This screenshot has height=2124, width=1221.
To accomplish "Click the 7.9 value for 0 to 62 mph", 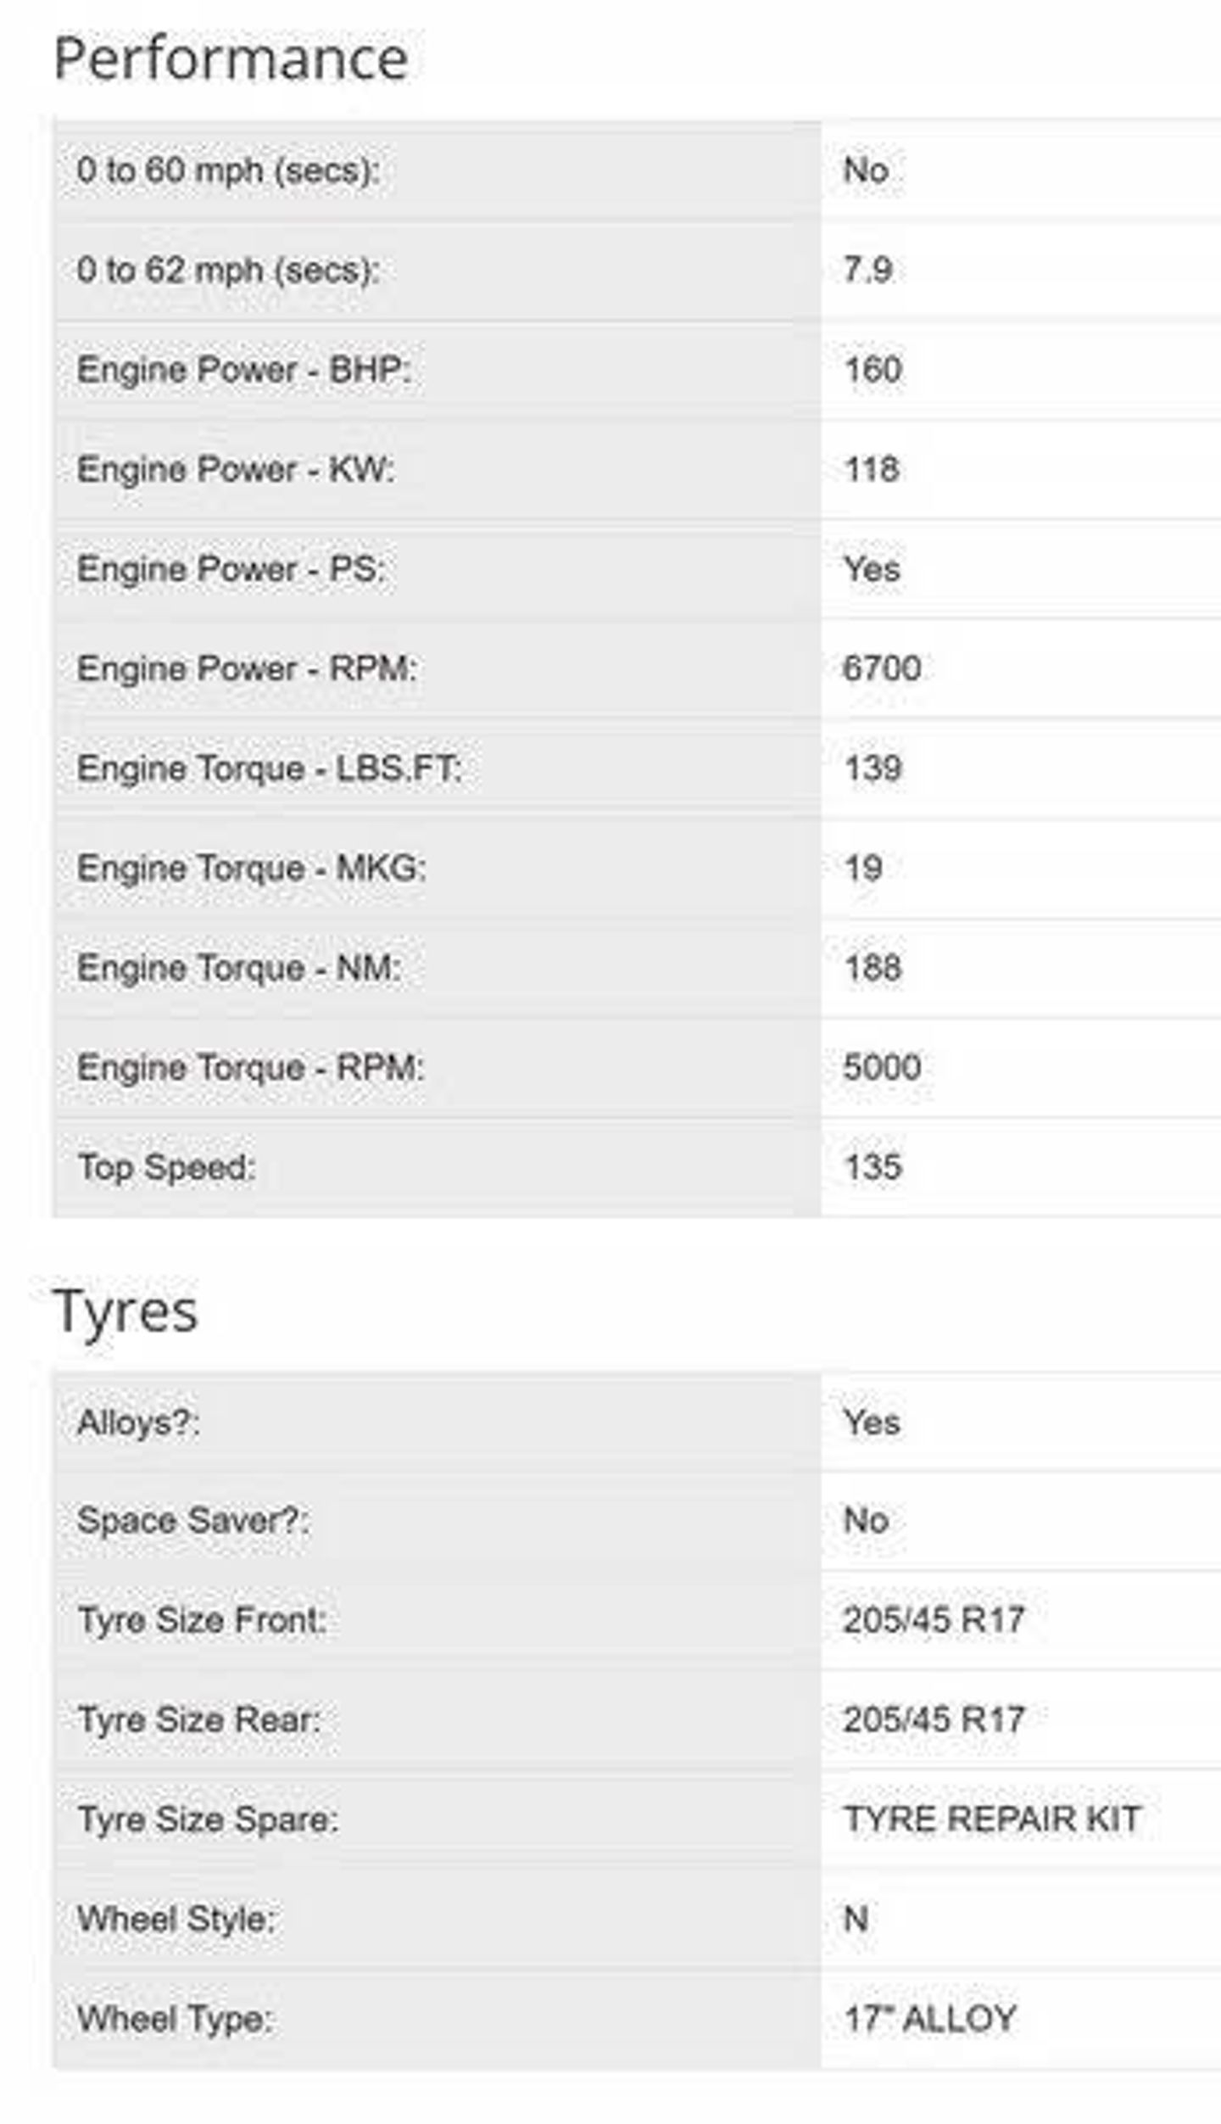I will (867, 270).
